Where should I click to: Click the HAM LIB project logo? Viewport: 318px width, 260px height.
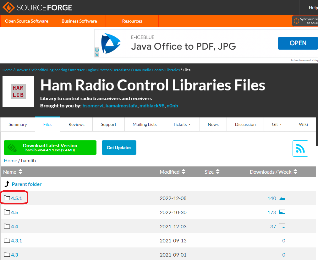(18, 91)
